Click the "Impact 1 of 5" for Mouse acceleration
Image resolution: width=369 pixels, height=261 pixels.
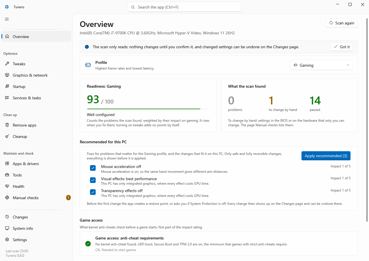[341, 166]
